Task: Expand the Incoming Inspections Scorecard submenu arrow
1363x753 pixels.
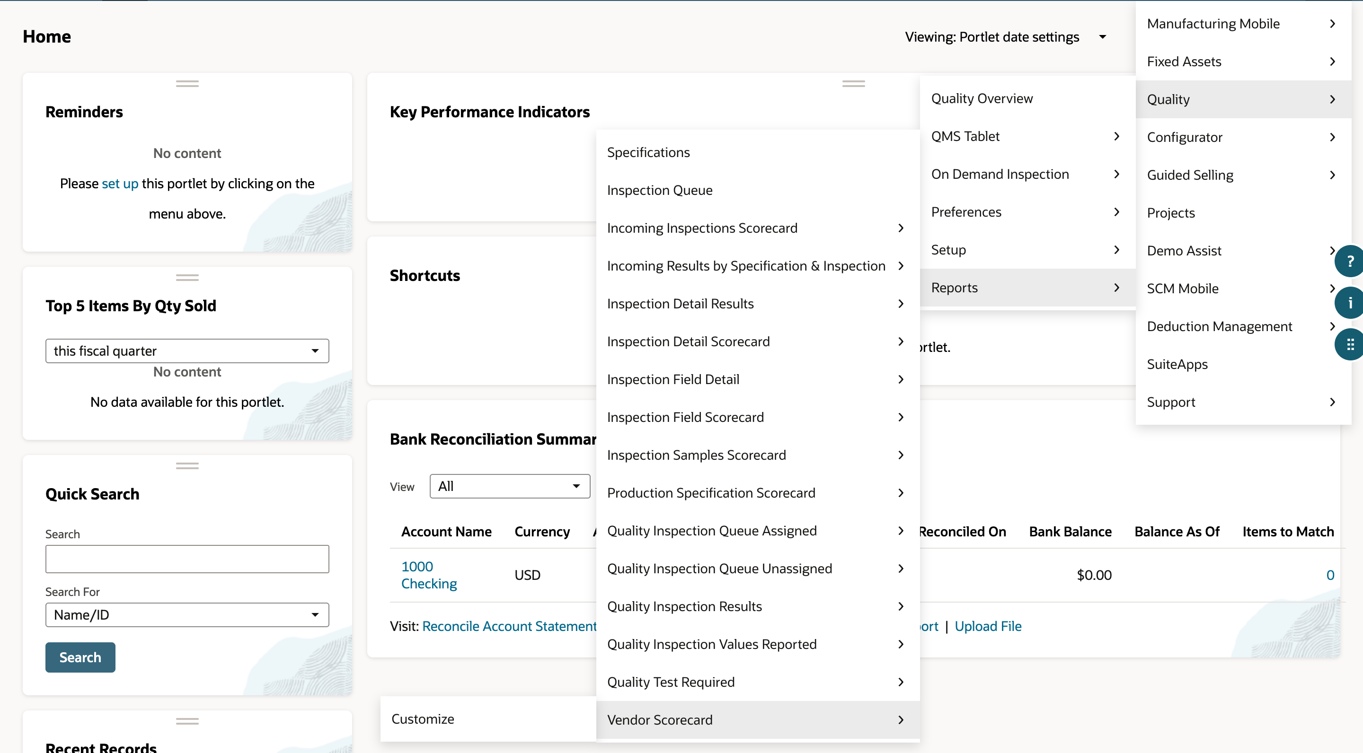Action: pos(901,228)
